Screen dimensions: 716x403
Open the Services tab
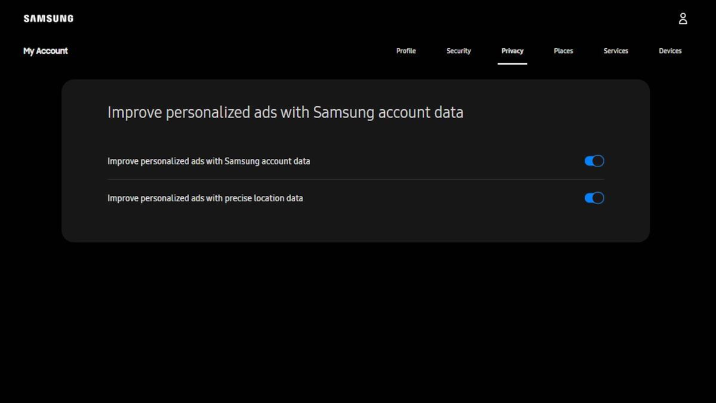(x=615, y=51)
